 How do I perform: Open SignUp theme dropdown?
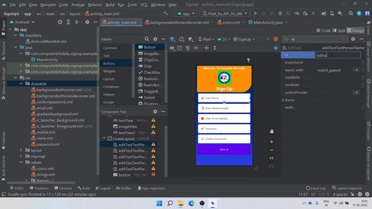pyautogui.click(x=244, y=39)
